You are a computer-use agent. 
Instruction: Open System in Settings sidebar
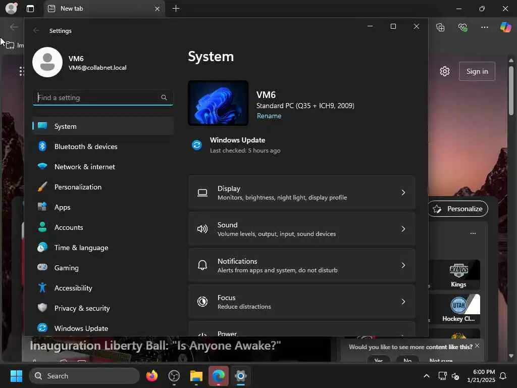(103, 126)
